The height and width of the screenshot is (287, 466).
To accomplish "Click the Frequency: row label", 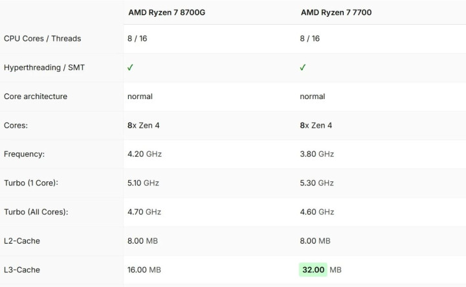I will click(25, 154).
